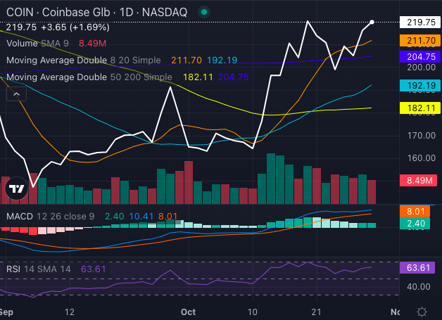The width and height of the screenshot is (442, 320).
Task: Click the TradingView logo on chart
Action: [15, 188]
